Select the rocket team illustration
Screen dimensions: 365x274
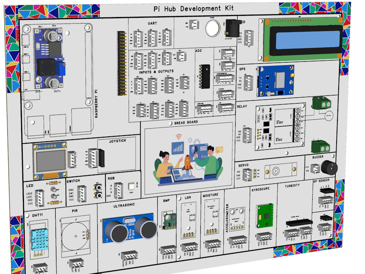pos(188,160)
